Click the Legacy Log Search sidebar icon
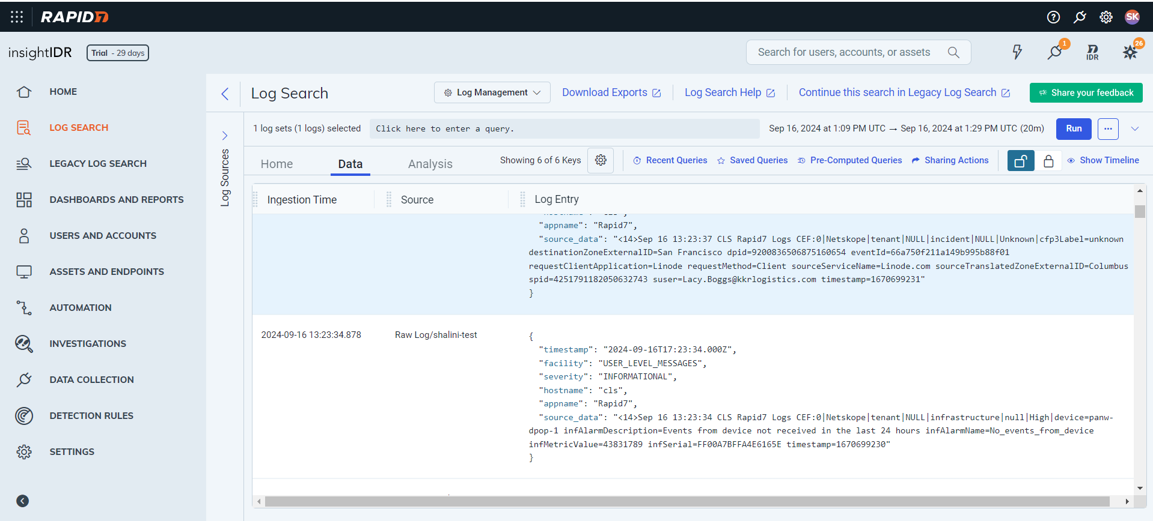The image size is (1153, 521). point(24,164)
